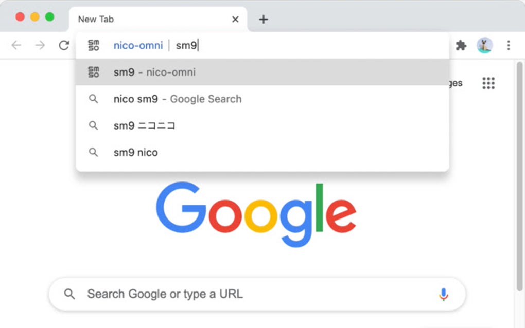525x328 pixels.
Task: Click the Google logo
Action: [x=256, y=212]
